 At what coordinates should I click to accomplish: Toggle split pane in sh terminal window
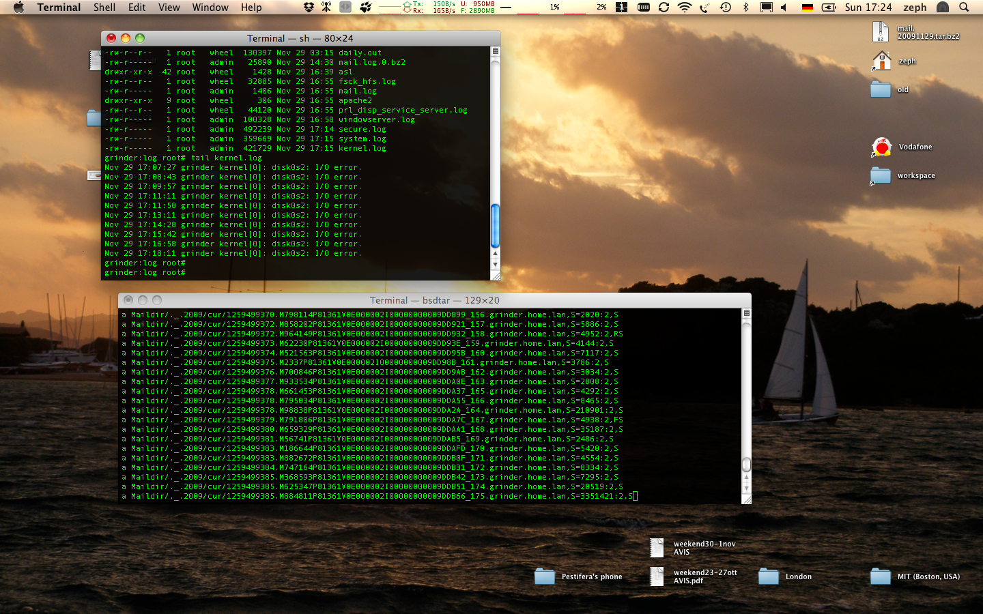(496, 52)
